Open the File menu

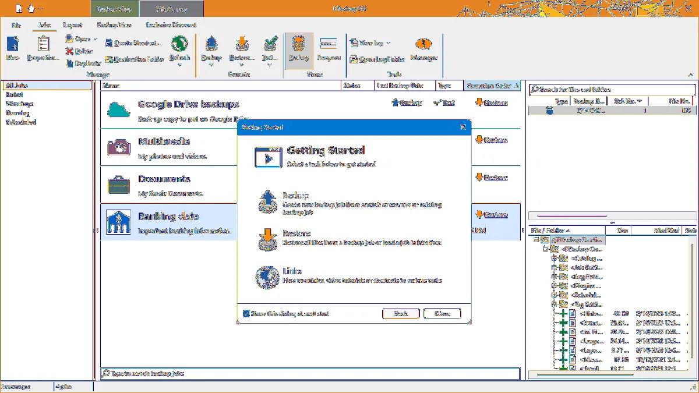tap(16, 25)
